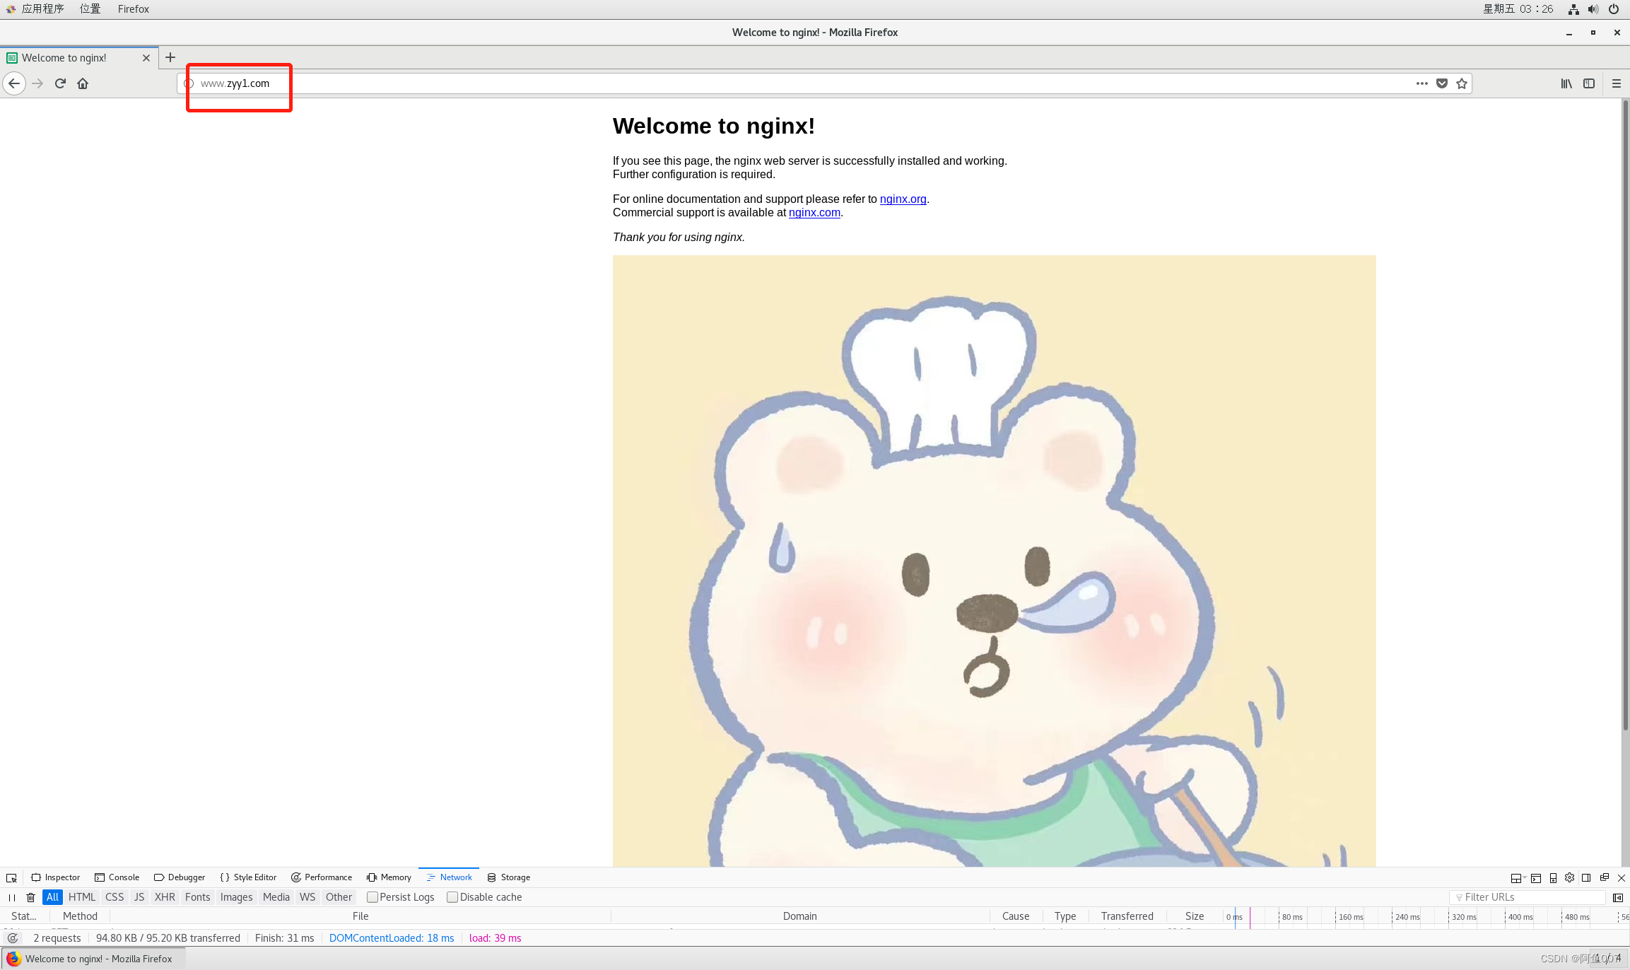Clear network requests with trash icon

[x=30, y=897]
